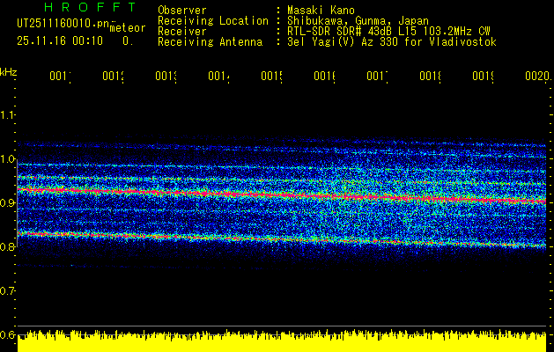Click the 0020 time marker

click(x=537, y=77)
